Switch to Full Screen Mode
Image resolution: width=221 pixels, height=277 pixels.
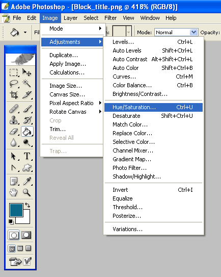pyautogui.click(x=28, y=248)
